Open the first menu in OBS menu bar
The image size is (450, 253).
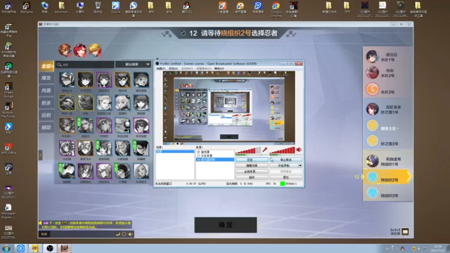pyautogui.click(x=161, y=69)
